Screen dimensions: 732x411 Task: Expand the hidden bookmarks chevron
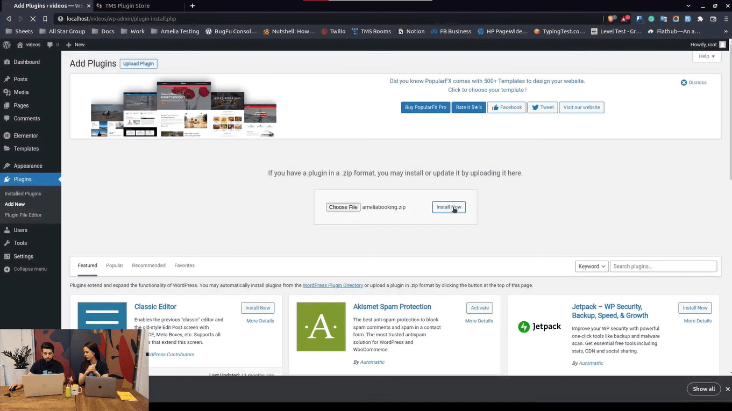(727, 32)
